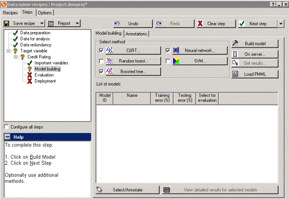The image size is (289, 199).
Task: Click the Load PMML document icon
Action: [x=235, y=74]
